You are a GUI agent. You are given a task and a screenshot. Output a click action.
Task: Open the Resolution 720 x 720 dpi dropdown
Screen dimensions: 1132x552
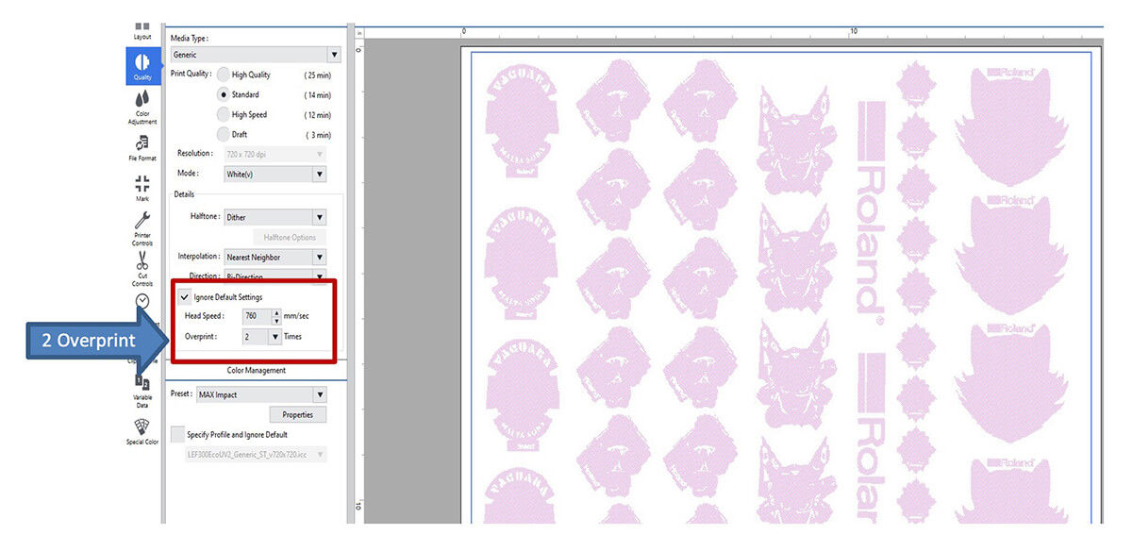coord(275,153)
